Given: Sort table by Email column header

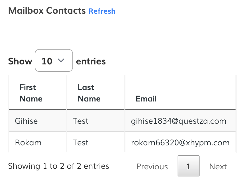Looking at the screenshot, I should (x=146, y=99).
